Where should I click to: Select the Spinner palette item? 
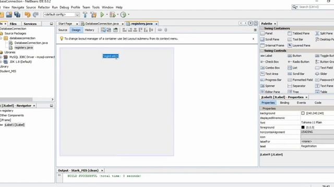tap(268, 86)
